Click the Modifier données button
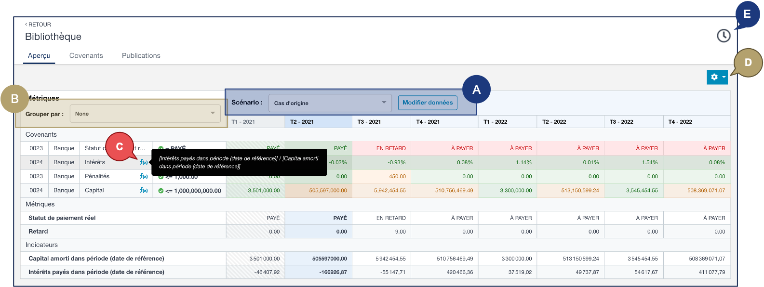The height and width of the screenshot is (287, 764). [x=427, y=103]
